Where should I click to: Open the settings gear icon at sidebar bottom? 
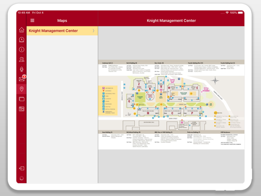pyautogui.click(x=22, y=178)
